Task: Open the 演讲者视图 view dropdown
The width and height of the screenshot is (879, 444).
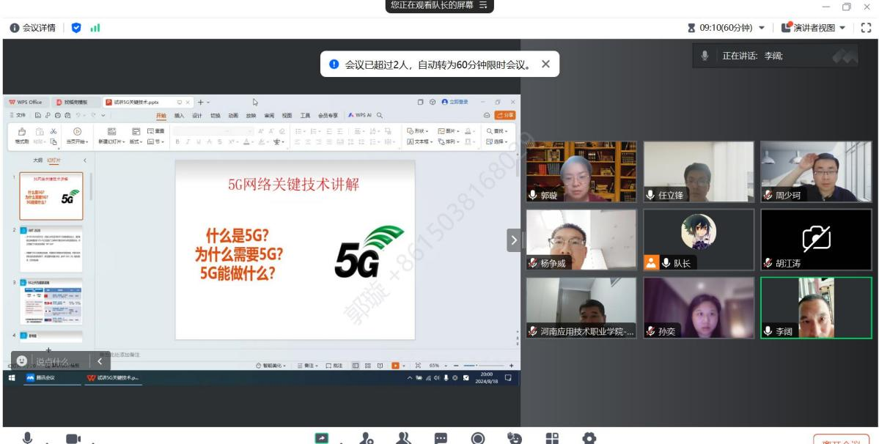Action: tap(813, 28)
